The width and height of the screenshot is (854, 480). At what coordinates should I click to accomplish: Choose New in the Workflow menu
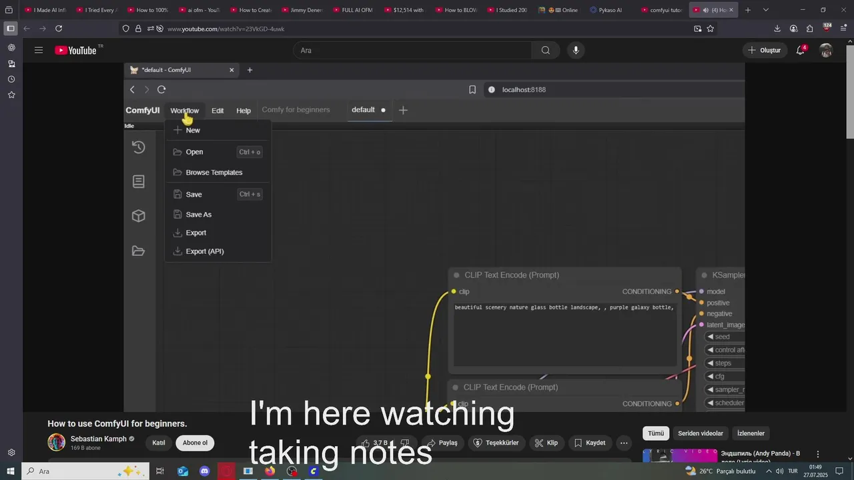point(218,130)
